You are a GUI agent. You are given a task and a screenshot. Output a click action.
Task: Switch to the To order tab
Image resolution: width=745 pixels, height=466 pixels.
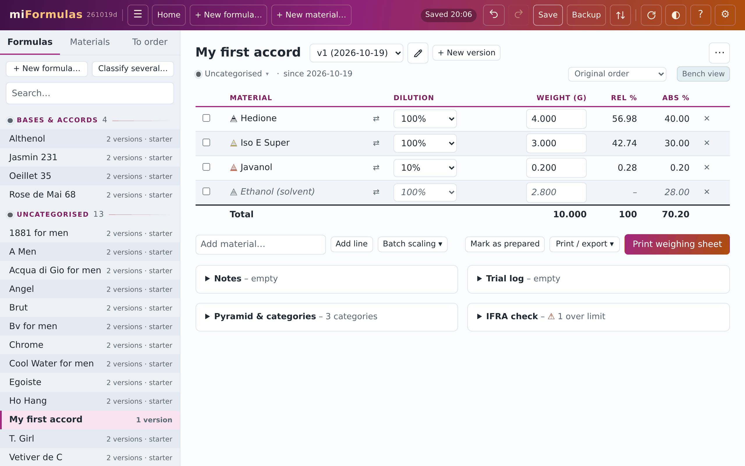pyautogui.click(x=150, y=42)
